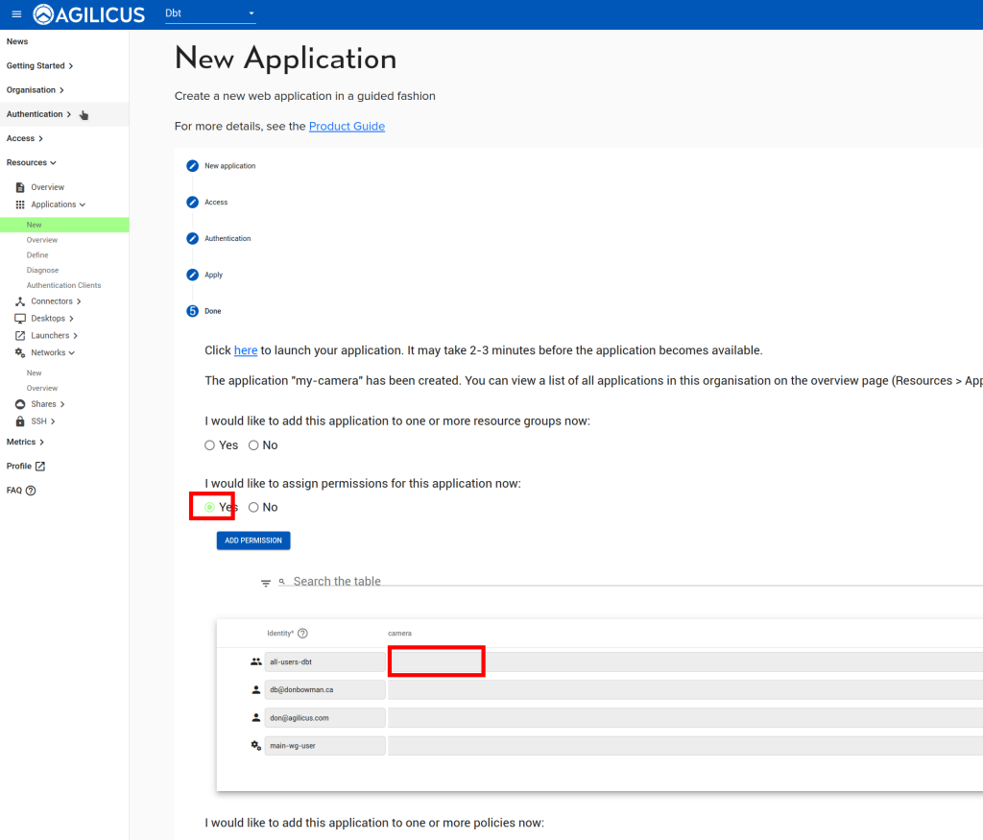Viewport: 983px width, 840px height.
Task: Click the don@agilicus.com identity field
Action: 324,718
